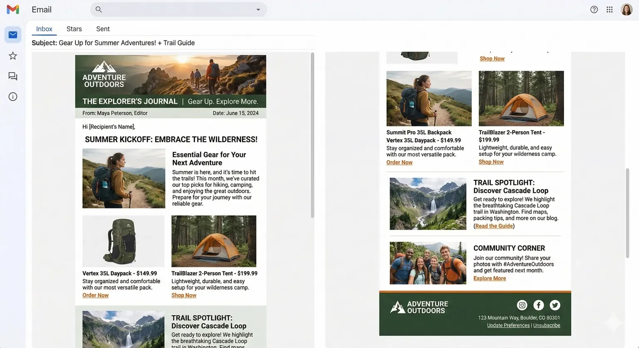The height and width of the screenshot is (348, 639).
Task: Open Adventure Outdoors Facebook icon
Action: point(538,305)
